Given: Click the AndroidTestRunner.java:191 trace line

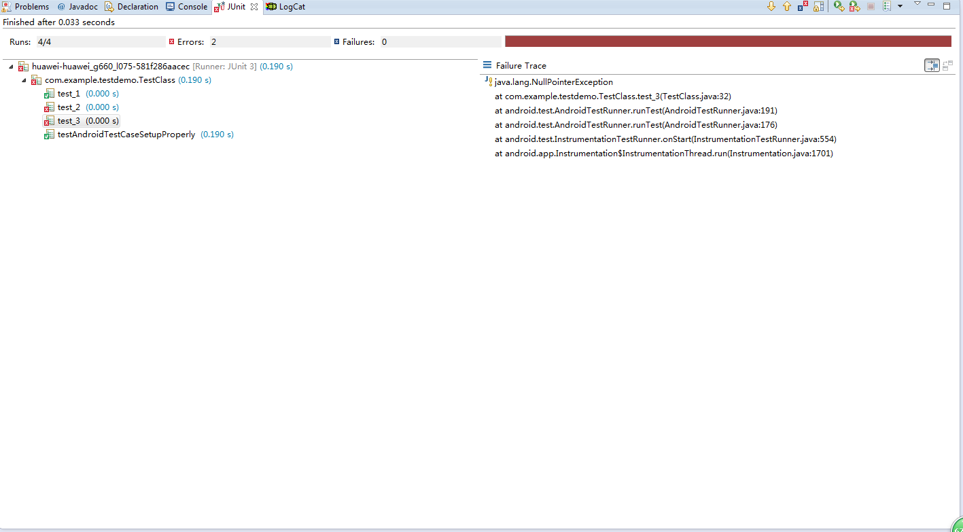Looking at the screenshot, I should 636,111.
